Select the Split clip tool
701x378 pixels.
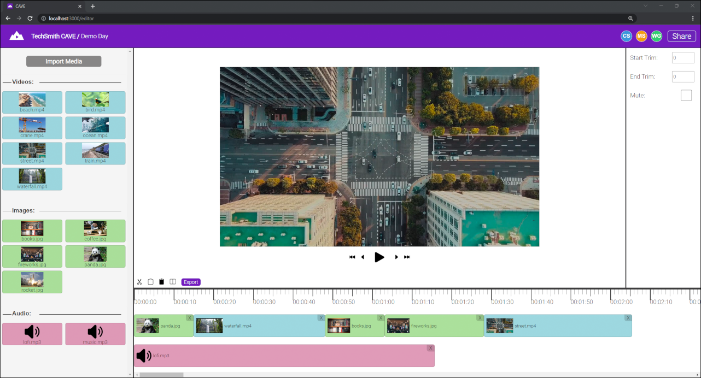tap(173, 281)
